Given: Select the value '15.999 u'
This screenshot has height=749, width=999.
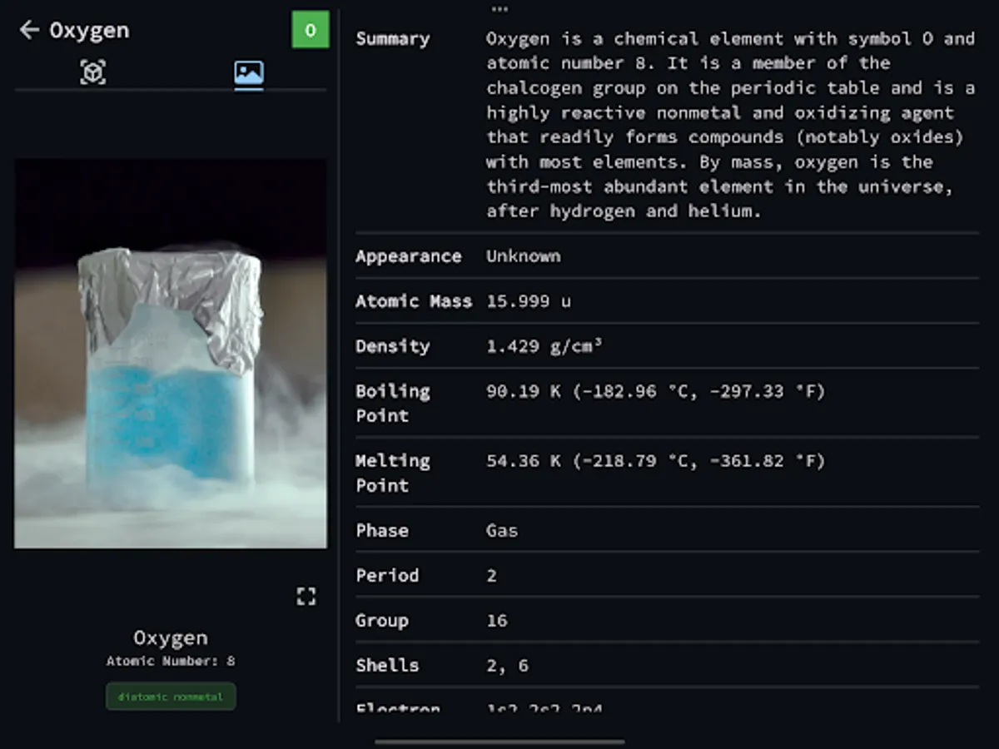Looking at the screenshot, I should (529, 301).
